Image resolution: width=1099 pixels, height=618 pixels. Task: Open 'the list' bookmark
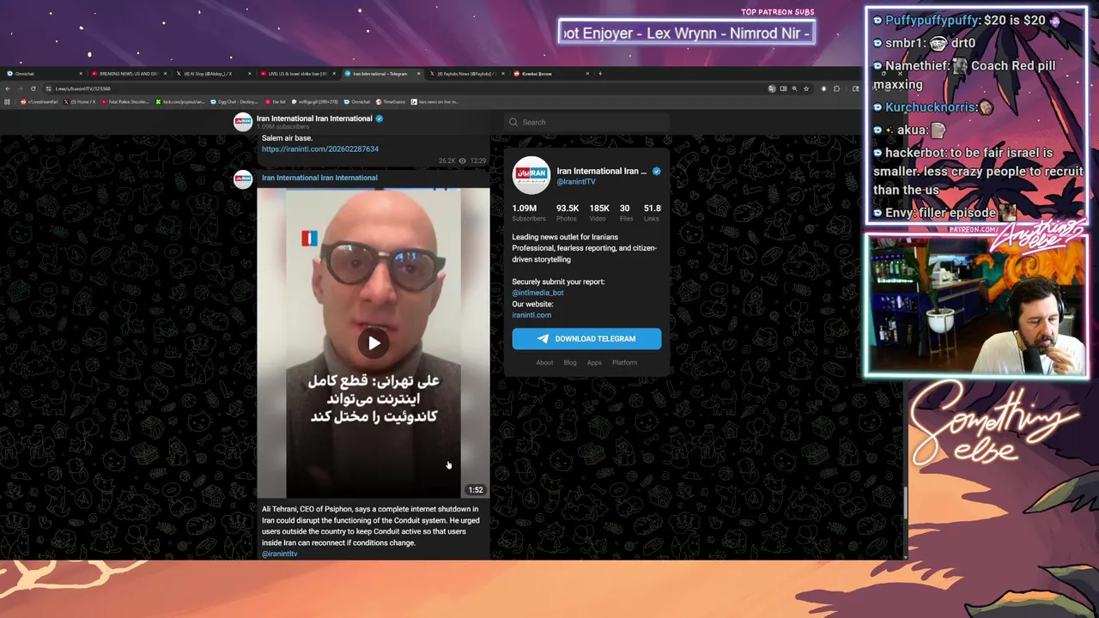pos(275,101)
